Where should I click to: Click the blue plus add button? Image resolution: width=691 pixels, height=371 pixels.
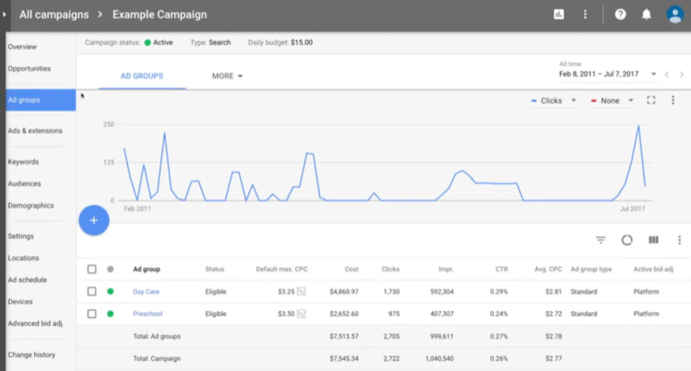coord(94,220)
